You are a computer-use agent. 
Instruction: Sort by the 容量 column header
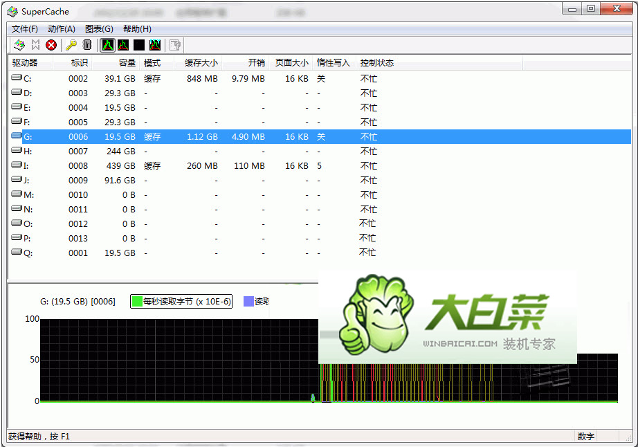(x=127, y=63)
